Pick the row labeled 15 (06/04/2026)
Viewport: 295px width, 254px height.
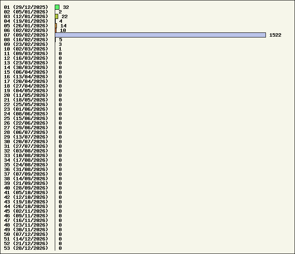pos(26,72)
